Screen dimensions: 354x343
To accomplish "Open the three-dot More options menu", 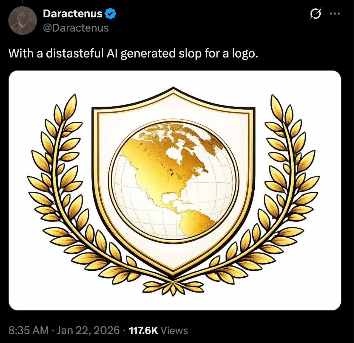I will [335, 14].
